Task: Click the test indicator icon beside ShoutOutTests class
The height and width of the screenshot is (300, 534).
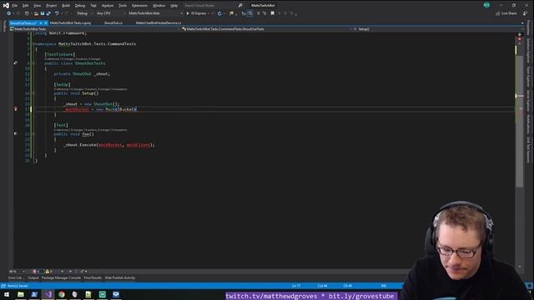Action: (16, 63)
